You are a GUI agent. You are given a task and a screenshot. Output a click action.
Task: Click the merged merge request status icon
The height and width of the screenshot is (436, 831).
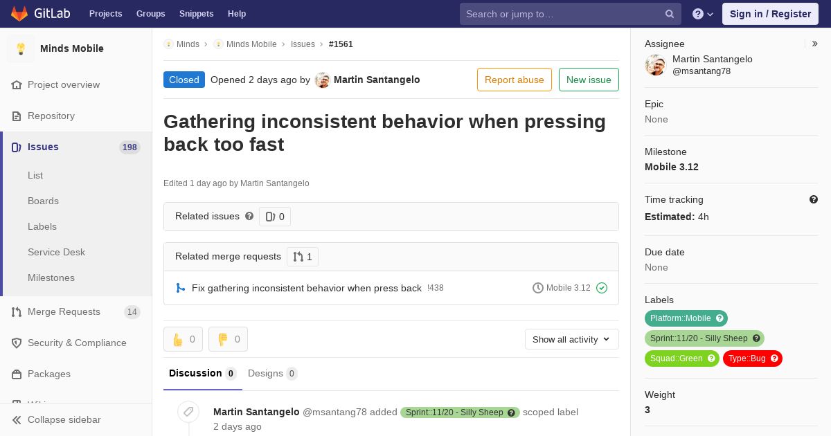[181, 288]
